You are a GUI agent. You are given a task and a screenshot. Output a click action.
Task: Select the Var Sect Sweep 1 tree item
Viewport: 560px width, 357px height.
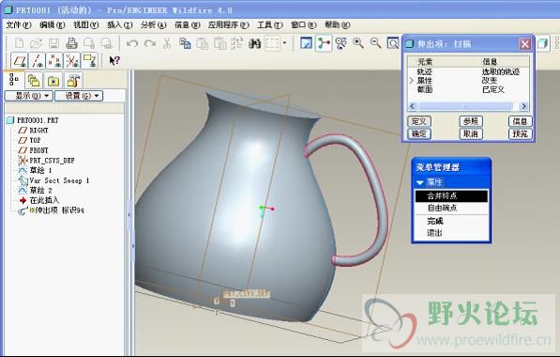59,180
